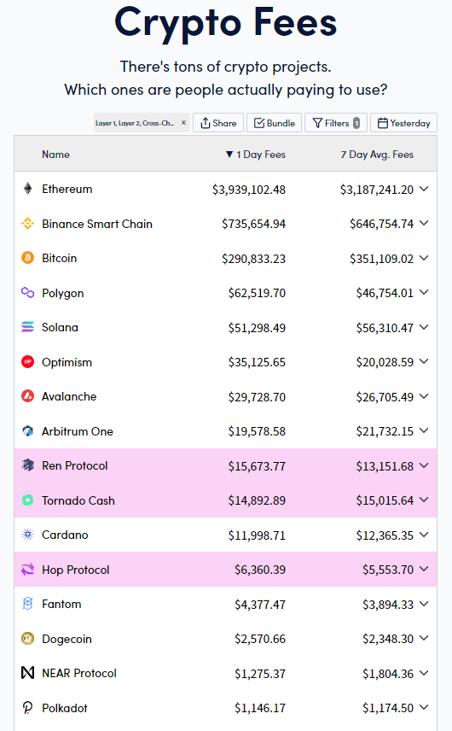Click Avalanche's $29,728.70 fee value
The height and width of the screenshot is (731, 452).
click(257, 397)
